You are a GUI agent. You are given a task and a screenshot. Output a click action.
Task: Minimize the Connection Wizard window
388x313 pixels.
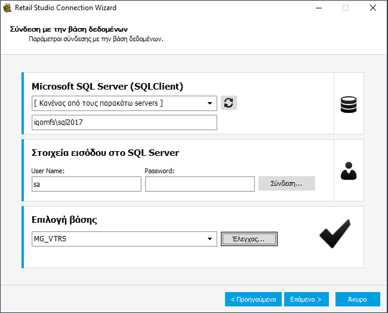point(318,8)
